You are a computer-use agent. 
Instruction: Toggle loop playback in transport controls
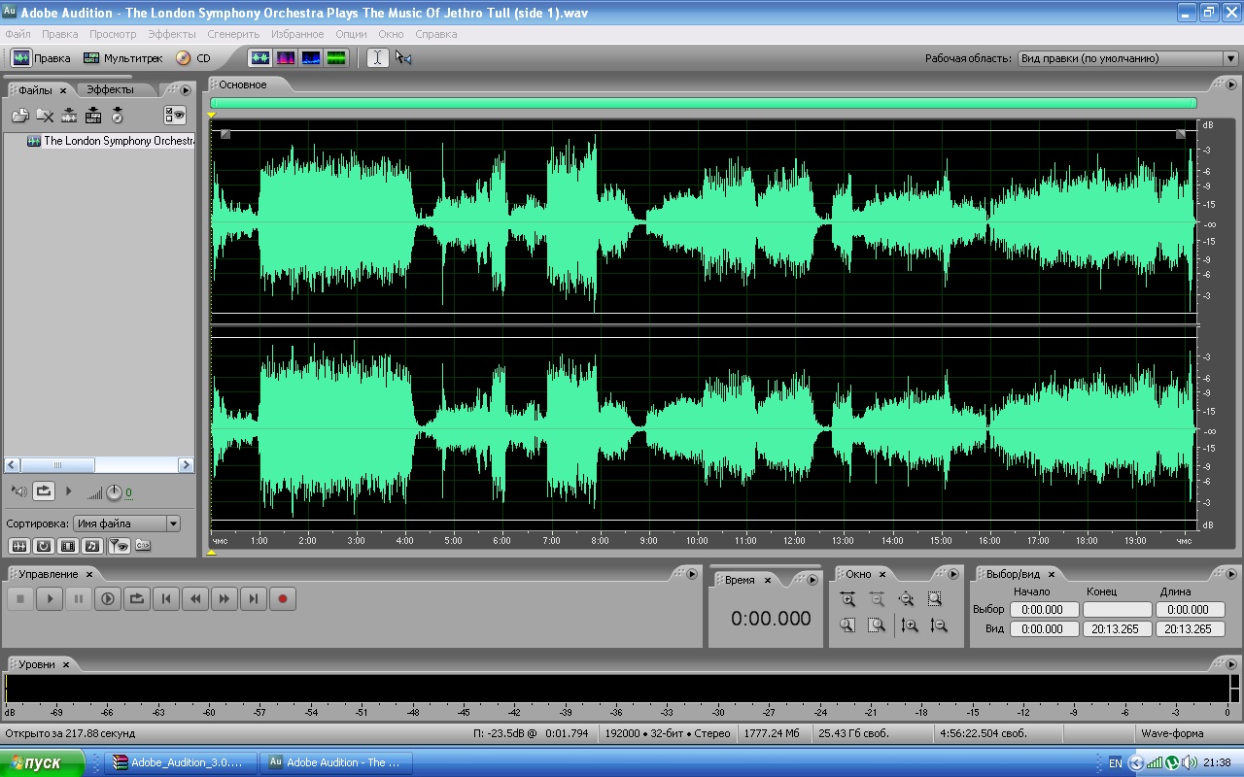[x=137, y=599]
